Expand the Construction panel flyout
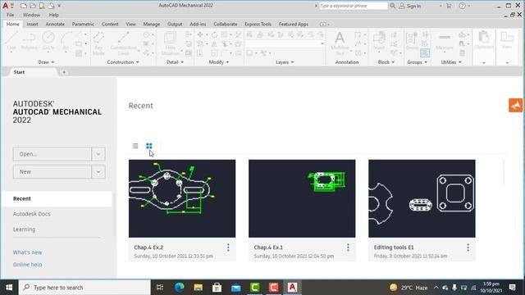 (x=123, y=62)
